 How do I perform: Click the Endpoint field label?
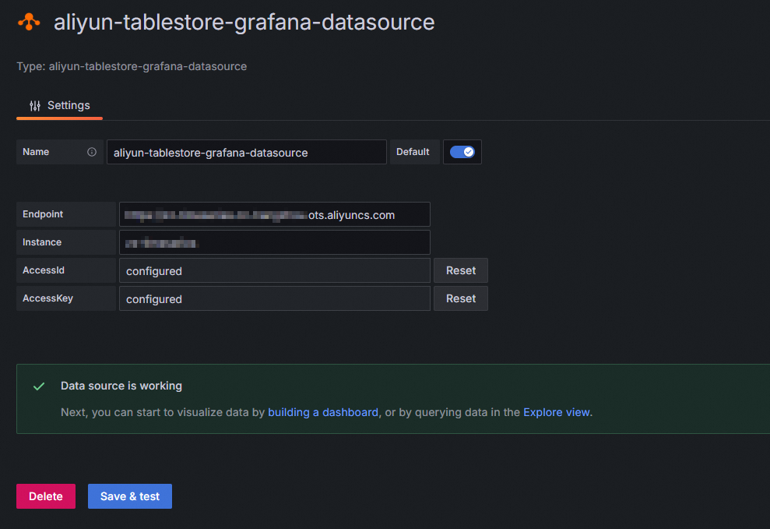[x=43, y=214]
